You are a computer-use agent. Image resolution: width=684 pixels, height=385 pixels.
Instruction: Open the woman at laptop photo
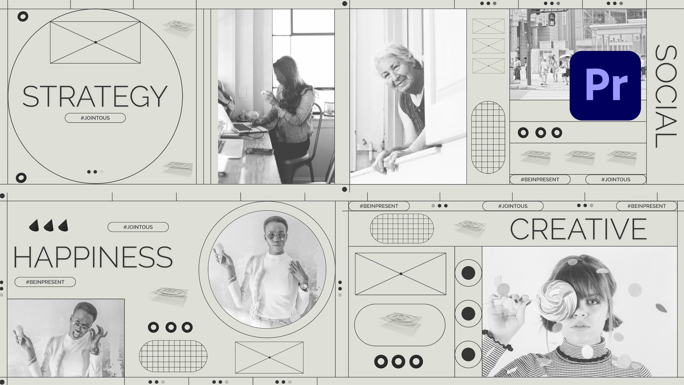pyautogui.click(x=276, y=96)
